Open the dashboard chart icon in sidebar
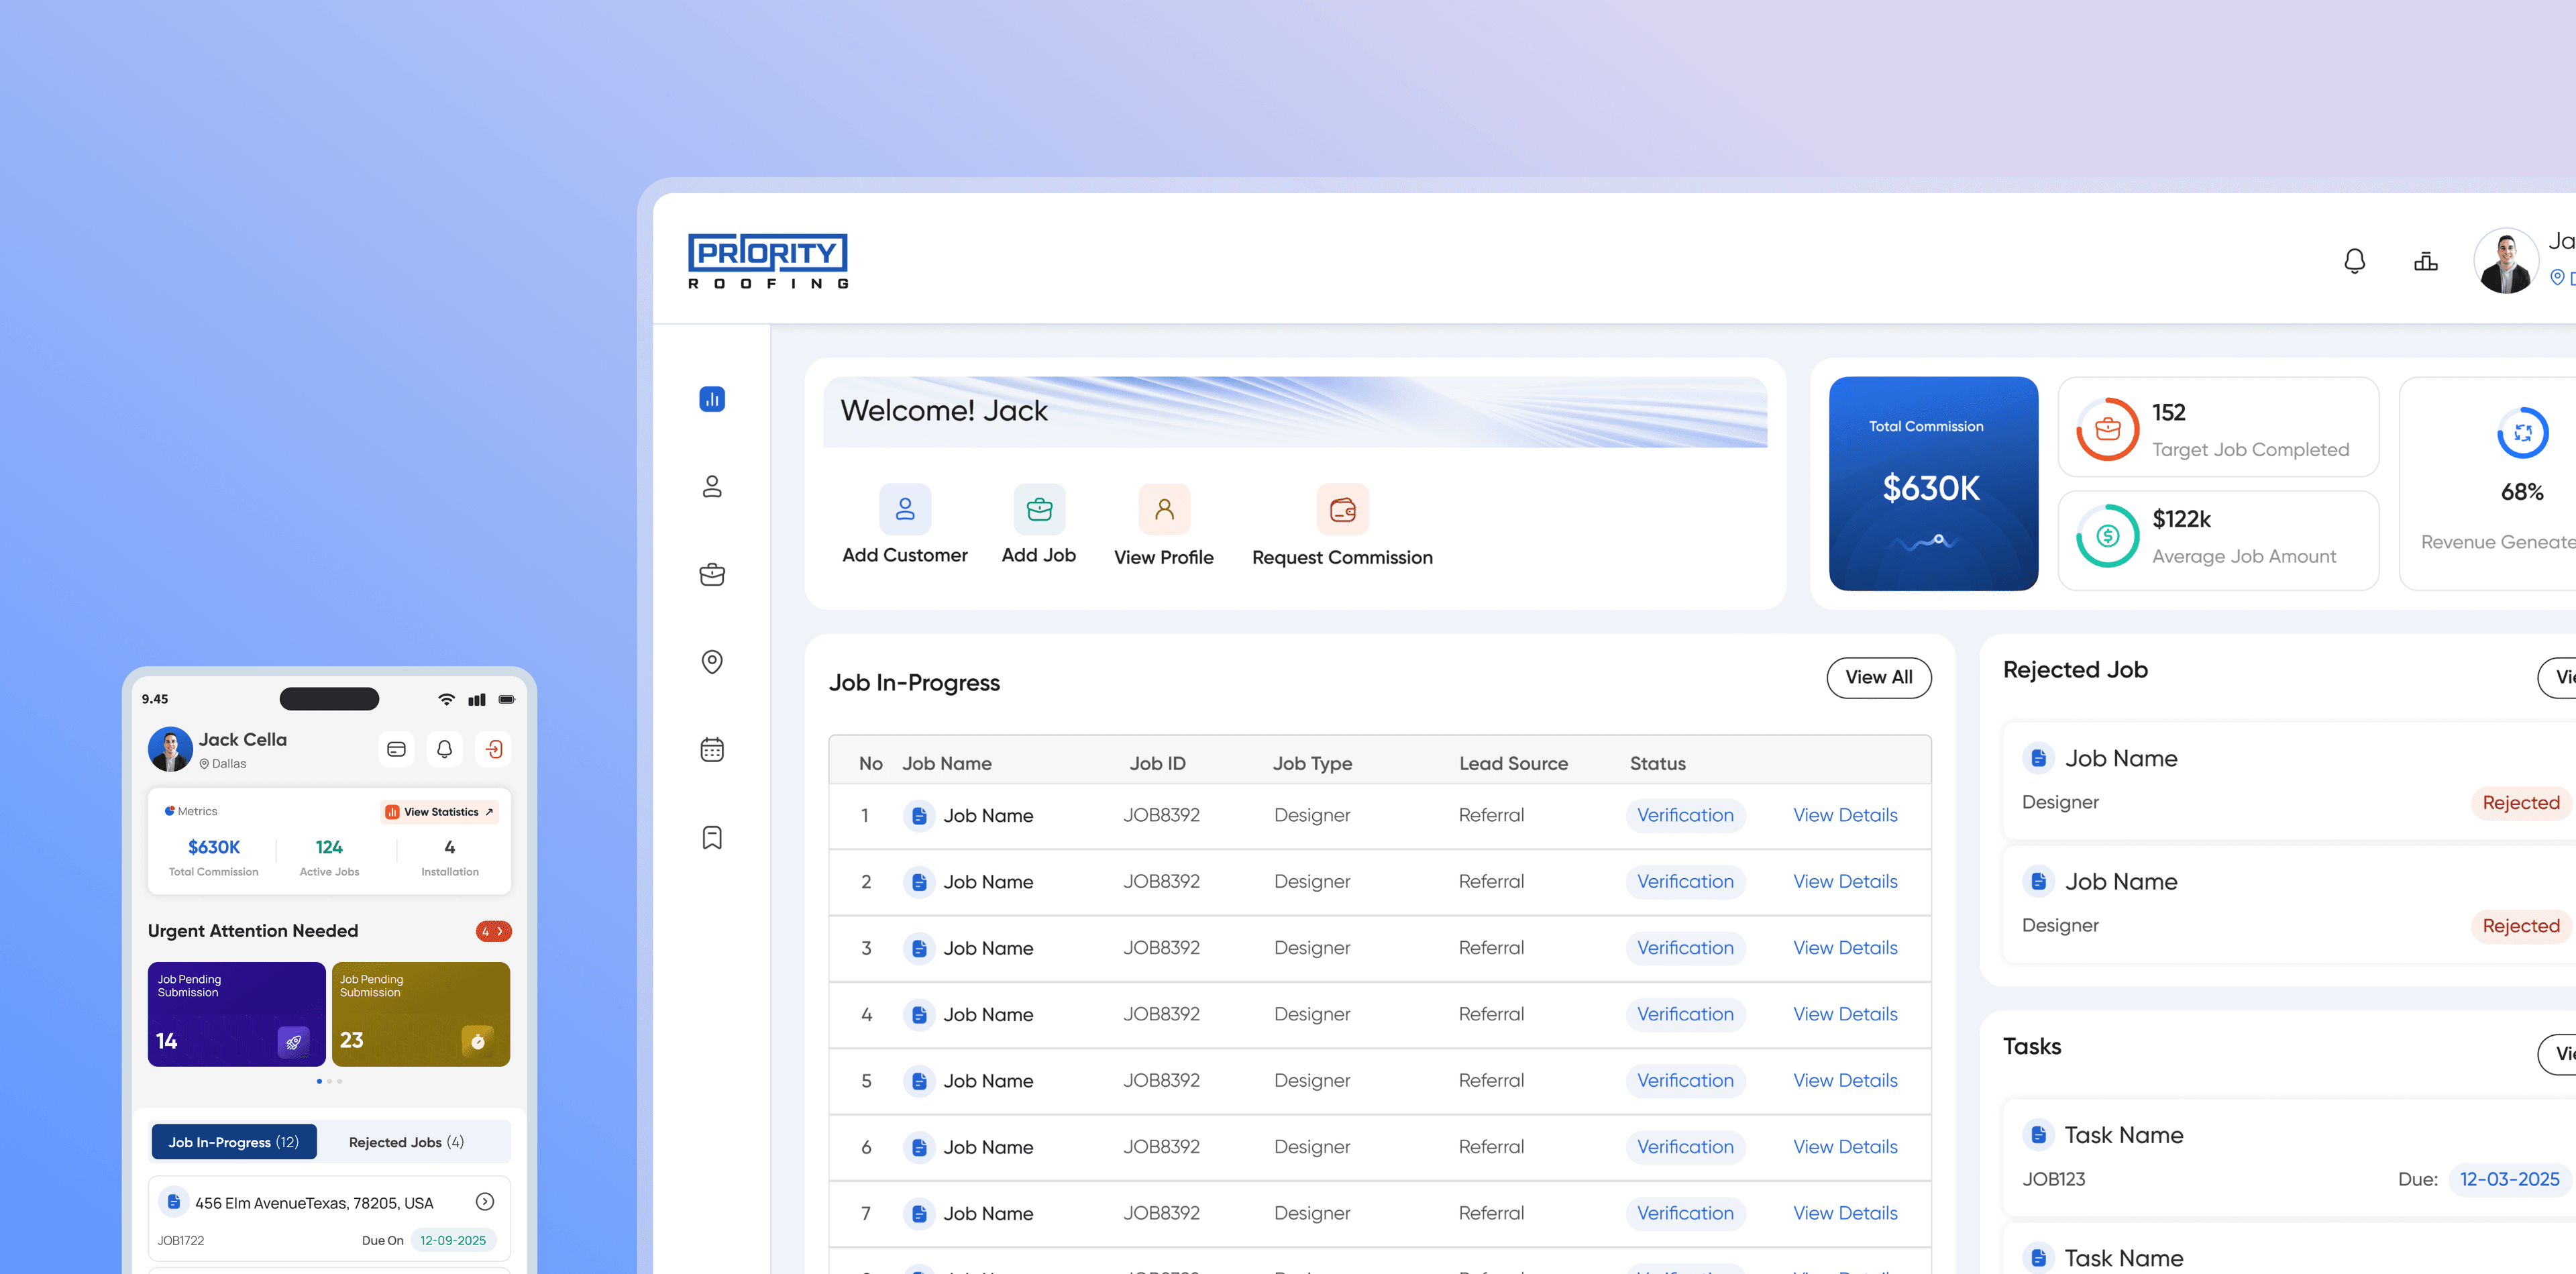The width and height of the screenshot is (2576, 1274). click(x=712, y=399)
